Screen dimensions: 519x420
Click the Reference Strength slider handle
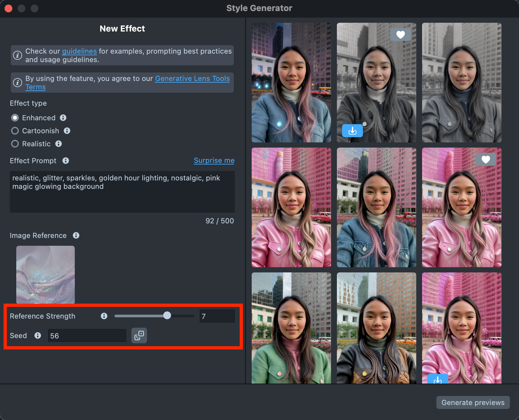pyautogui.click(x=167, y=316)
